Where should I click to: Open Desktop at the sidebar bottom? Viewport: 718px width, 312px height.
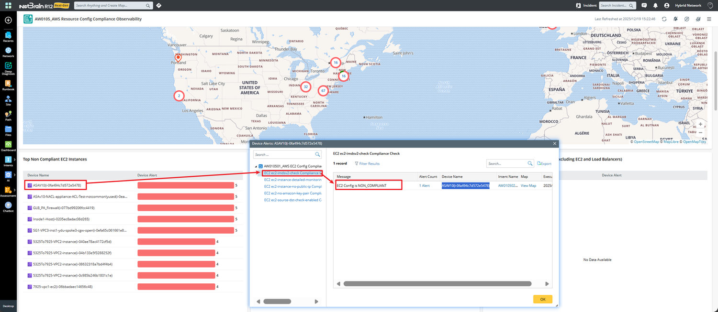point(8,306)
